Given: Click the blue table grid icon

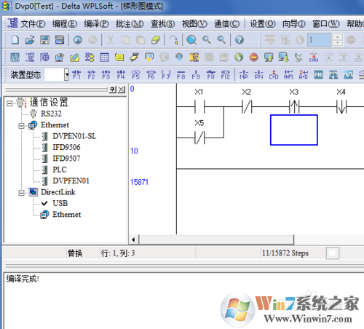Looking at the screenshot, I should click(x=104, y=58).
